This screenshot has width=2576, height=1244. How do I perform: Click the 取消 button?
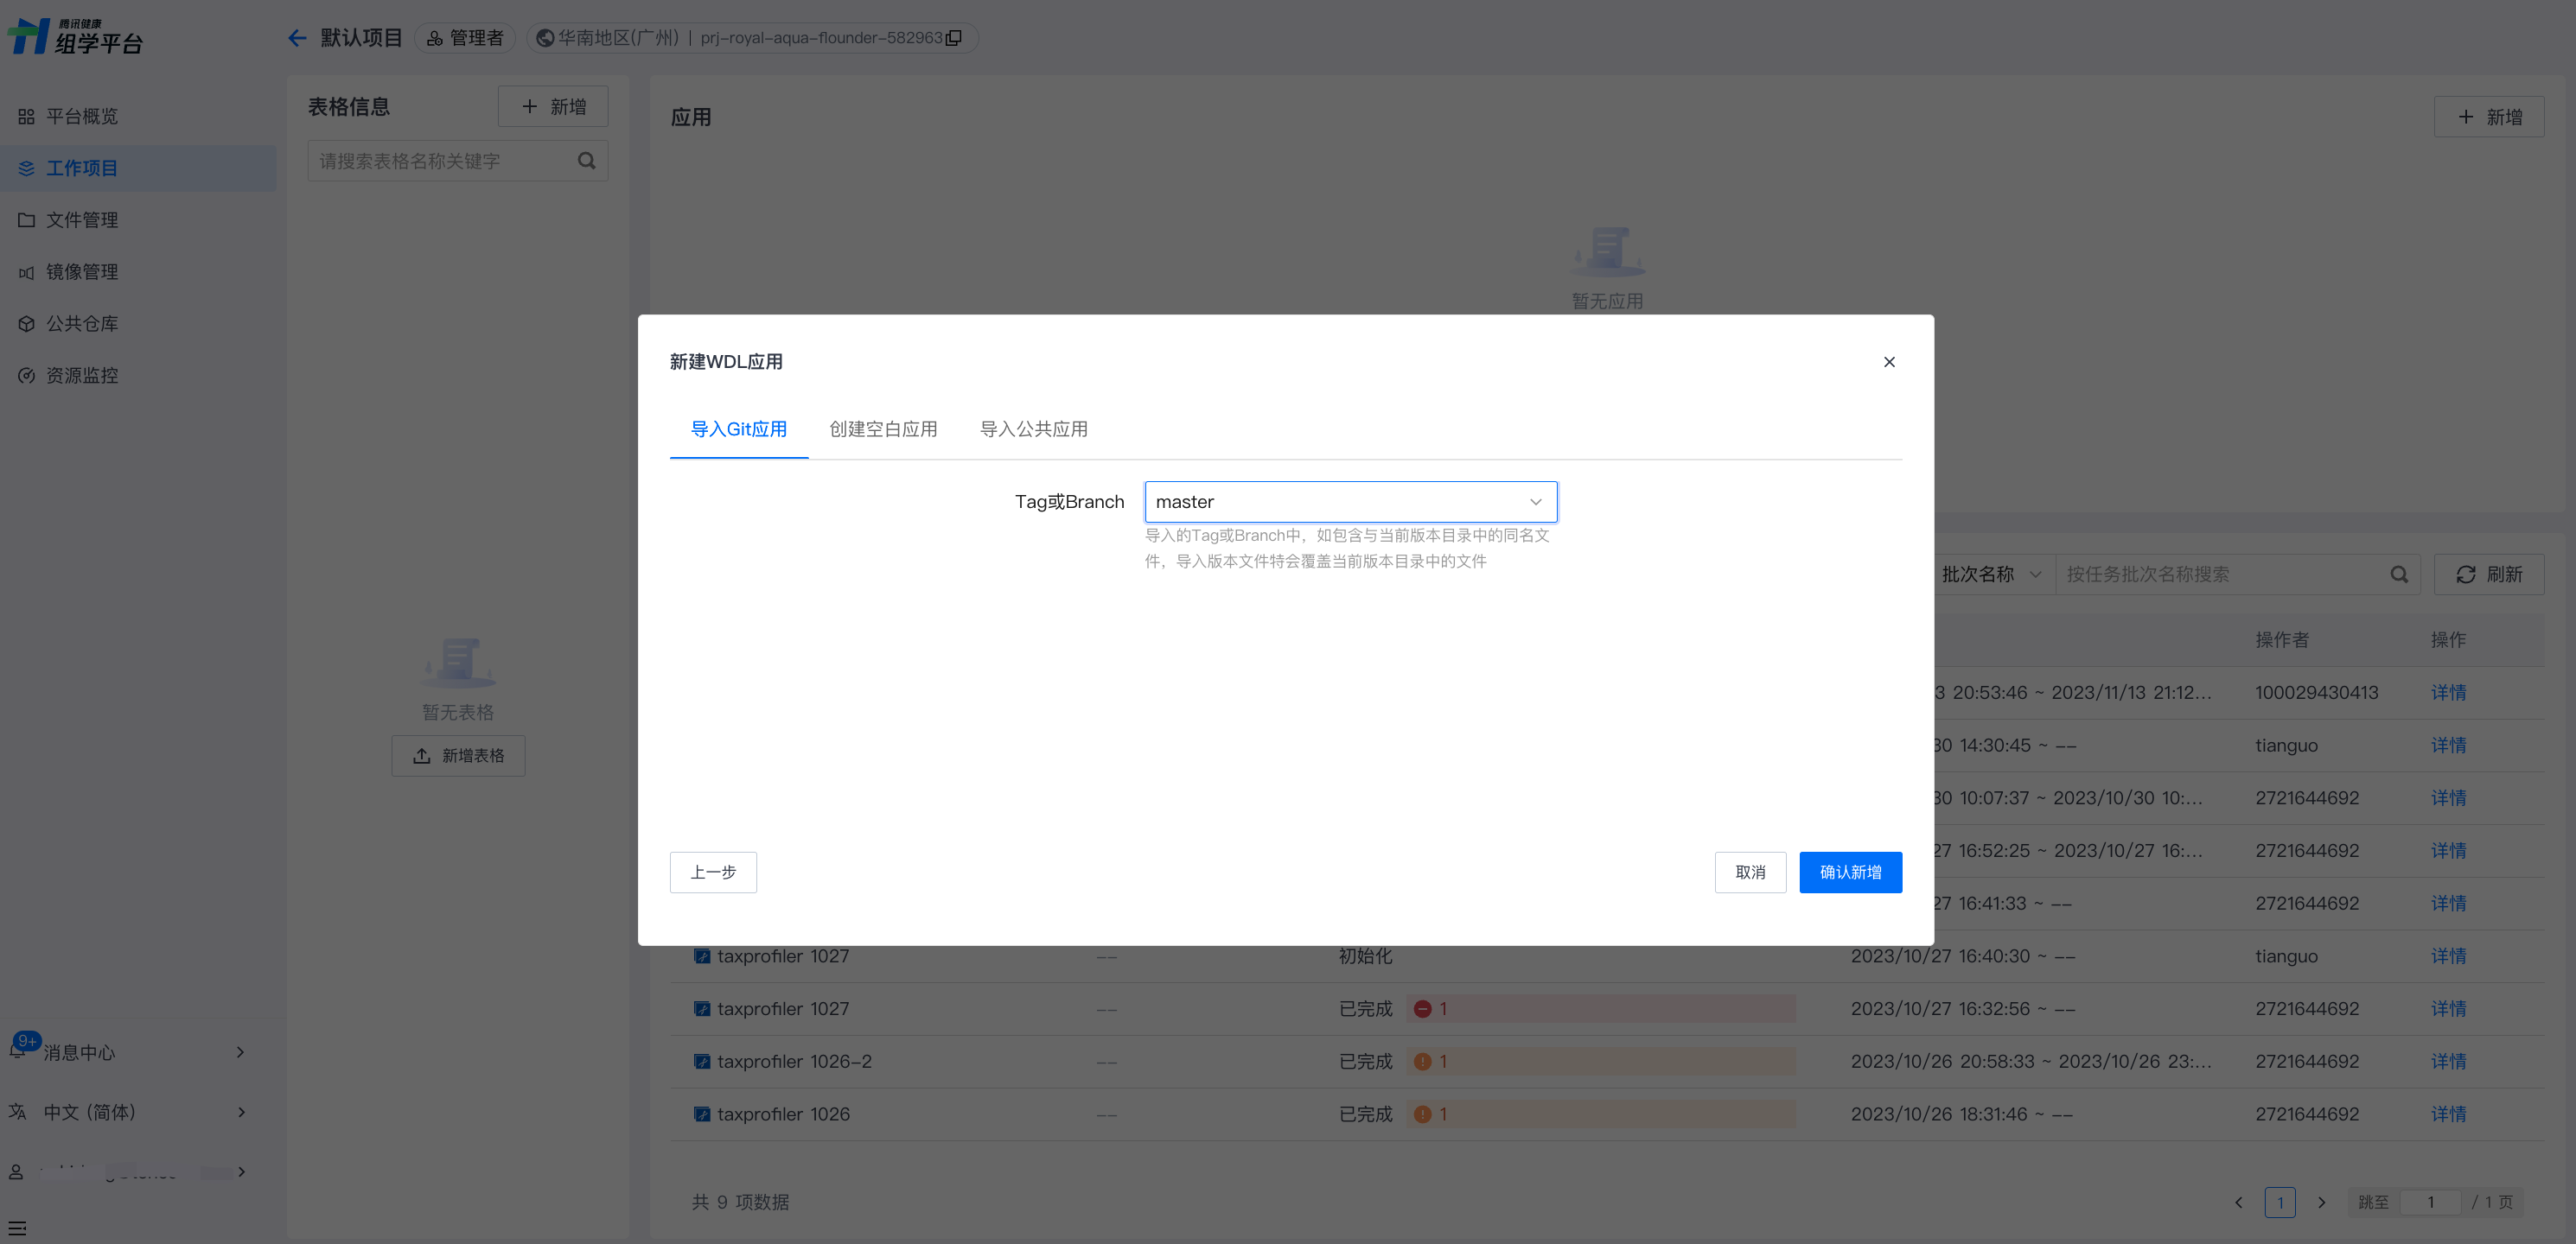tap(1750, 873)
